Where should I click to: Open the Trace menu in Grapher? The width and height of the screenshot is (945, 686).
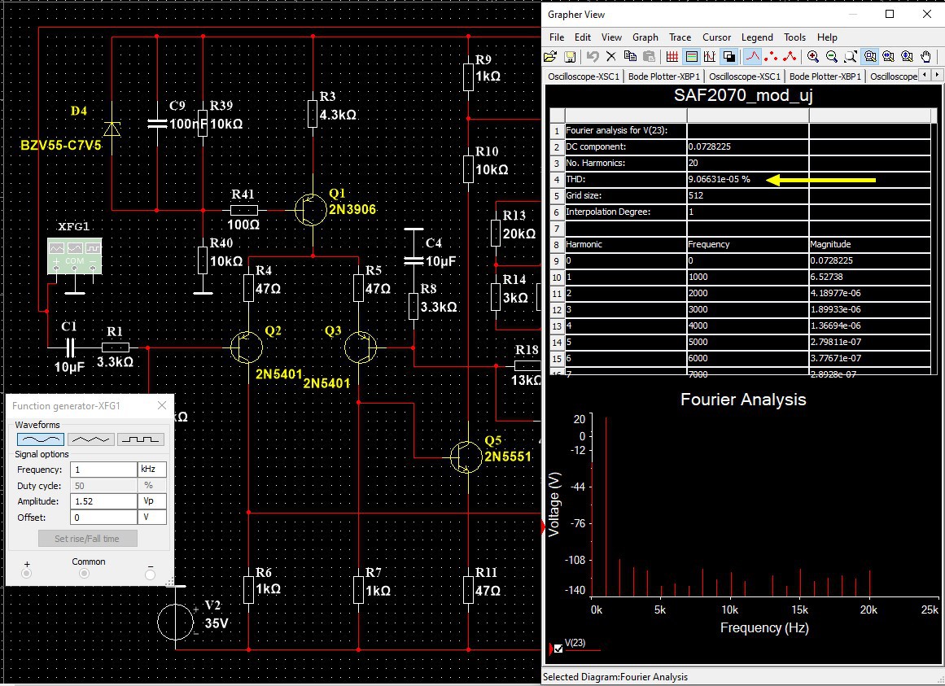point(680,37)
